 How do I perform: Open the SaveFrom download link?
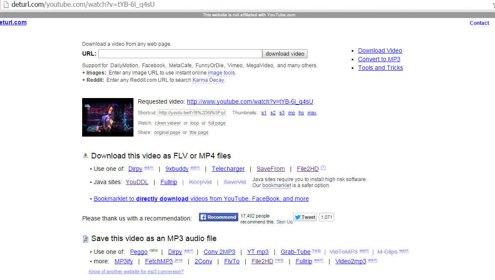[x=270, y=169]
